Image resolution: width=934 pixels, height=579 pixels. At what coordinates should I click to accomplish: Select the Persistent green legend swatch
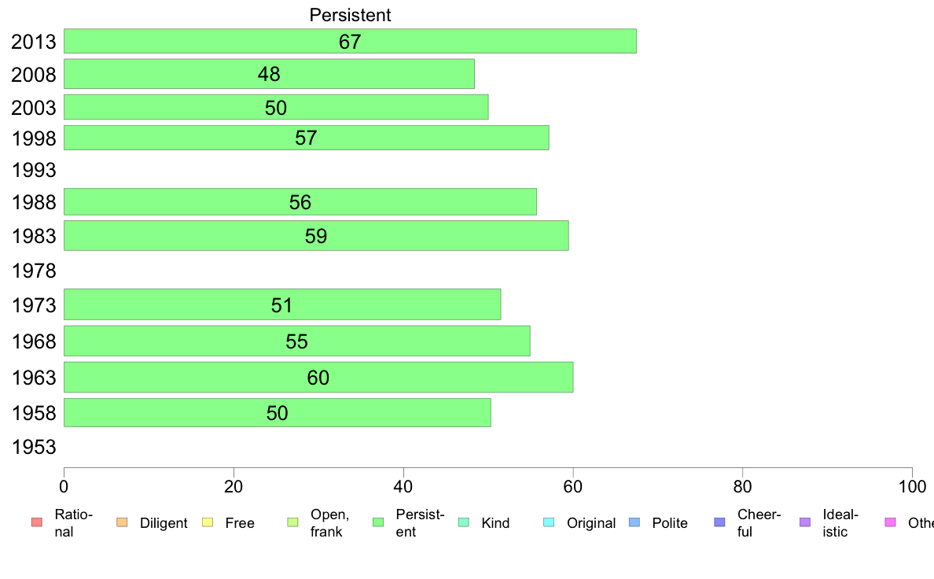(x=378, y=522)
